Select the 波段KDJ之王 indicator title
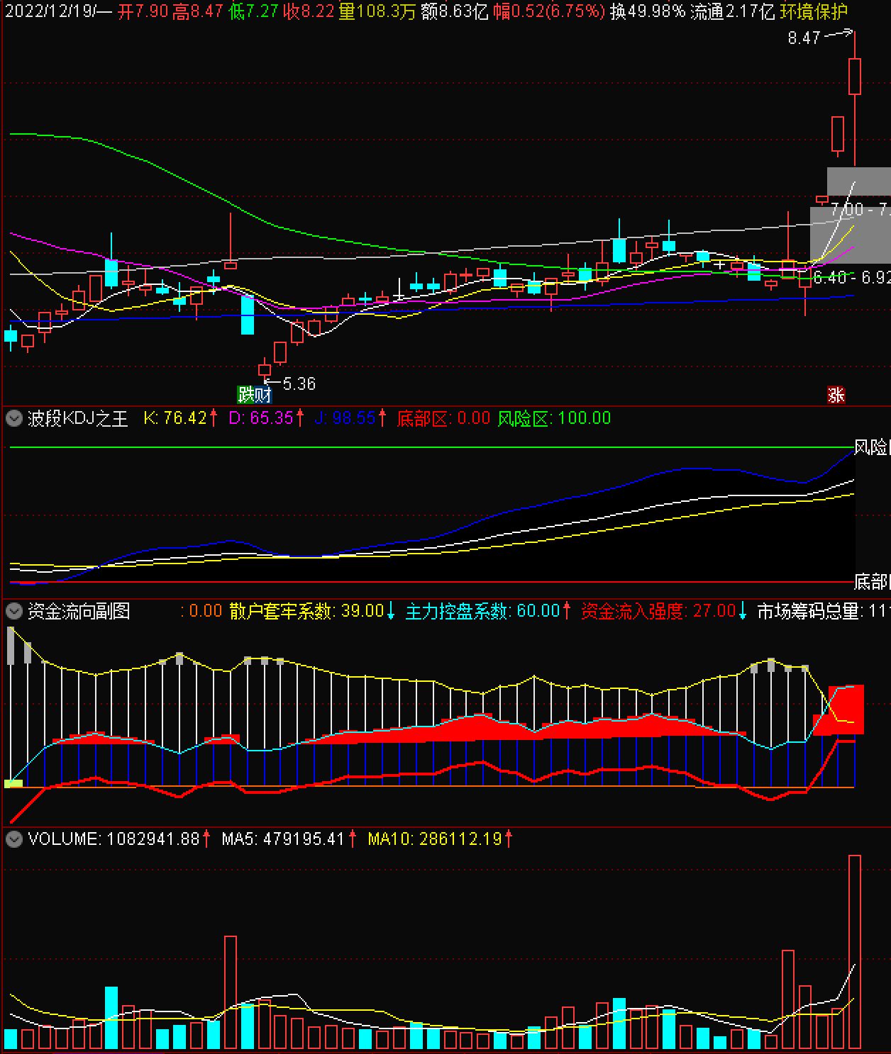 point(78,418)
